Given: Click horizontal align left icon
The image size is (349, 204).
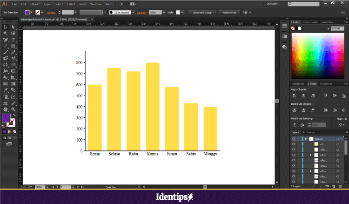Looking at the screenshot, I should 294,95.
